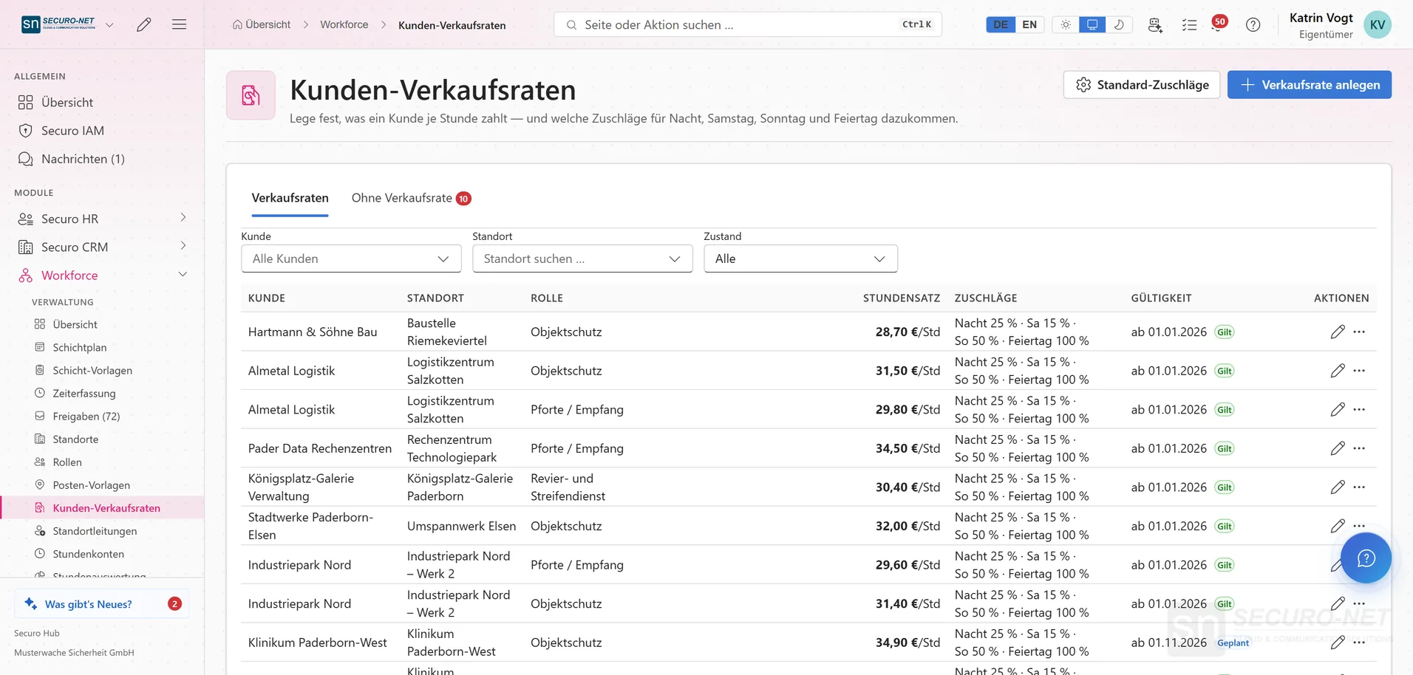Open the help question mark icon in header
This screenshot has height=675, width=1413.
(1253, 24)
